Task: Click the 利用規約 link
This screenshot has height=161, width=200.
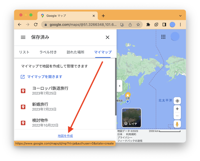Action: point(131,134)
